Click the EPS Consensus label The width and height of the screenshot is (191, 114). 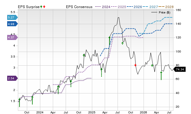pyautogui.click(x=79, y=7)
